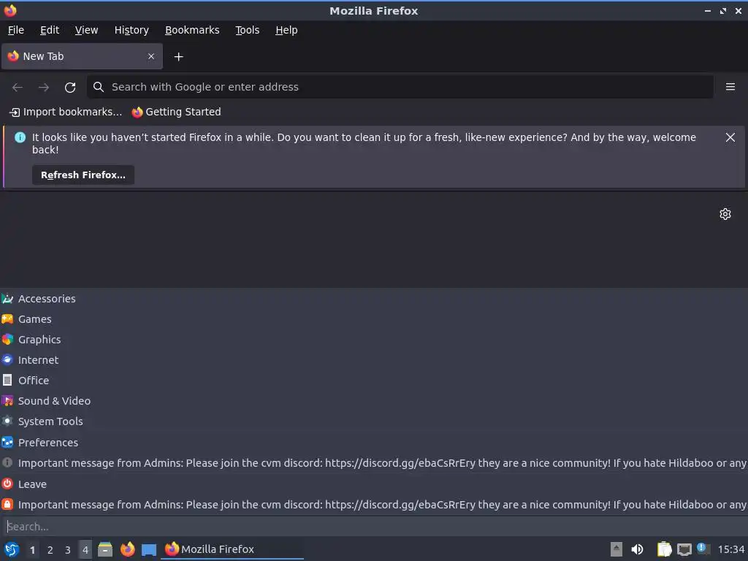Switch to virtual desktop 1
This screenshot has height=561, width=748.
(32, 550)
